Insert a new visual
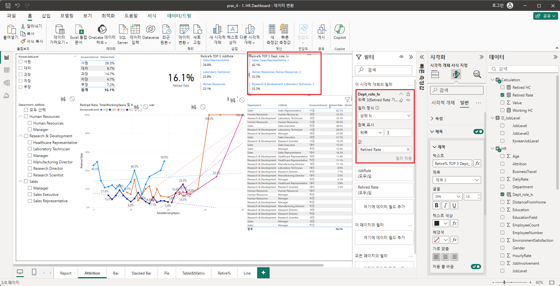 tap(217, 34)
